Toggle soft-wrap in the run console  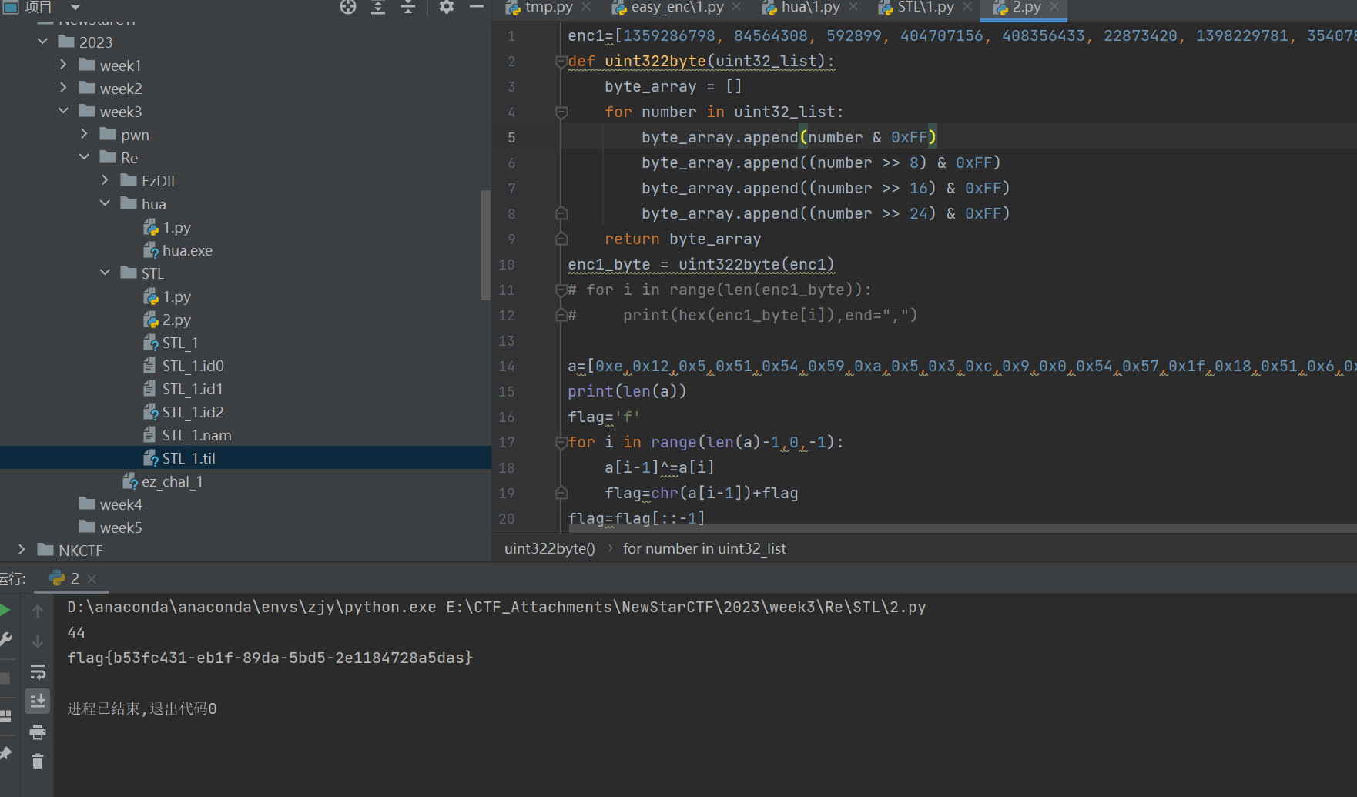[x=37, y=671]
